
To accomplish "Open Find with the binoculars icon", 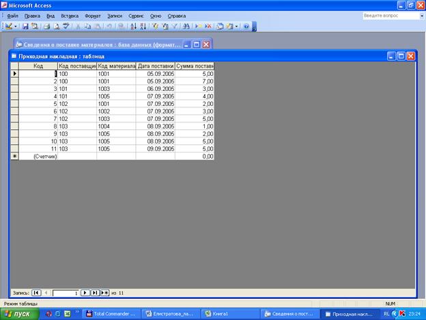I will [186, 27].
